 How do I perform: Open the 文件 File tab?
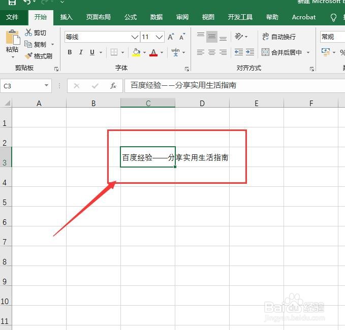point(12,17)
